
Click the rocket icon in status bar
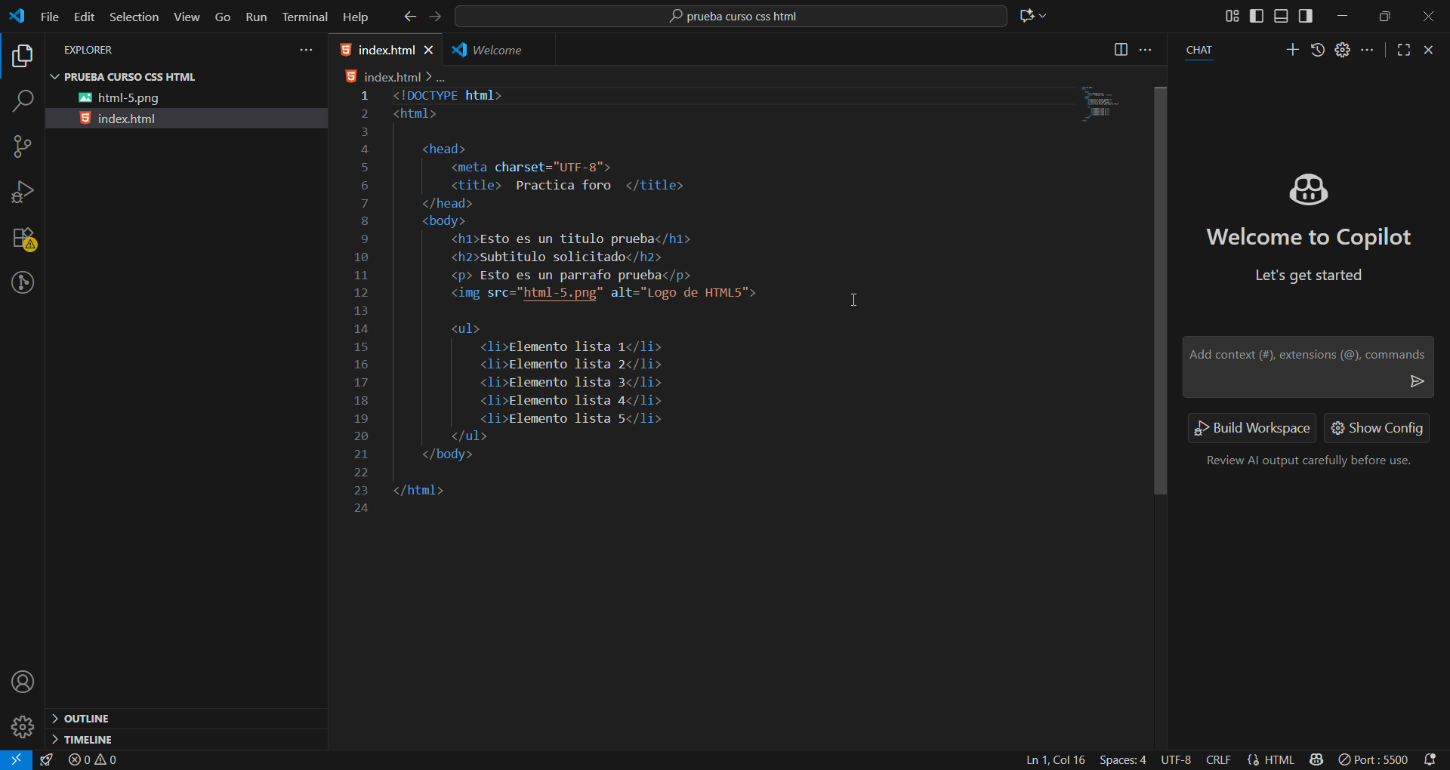[x=47, y=759]
